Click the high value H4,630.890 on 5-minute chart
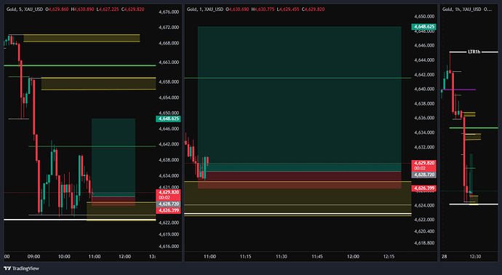Screen dimensions: 502x275 pos(83,9)
